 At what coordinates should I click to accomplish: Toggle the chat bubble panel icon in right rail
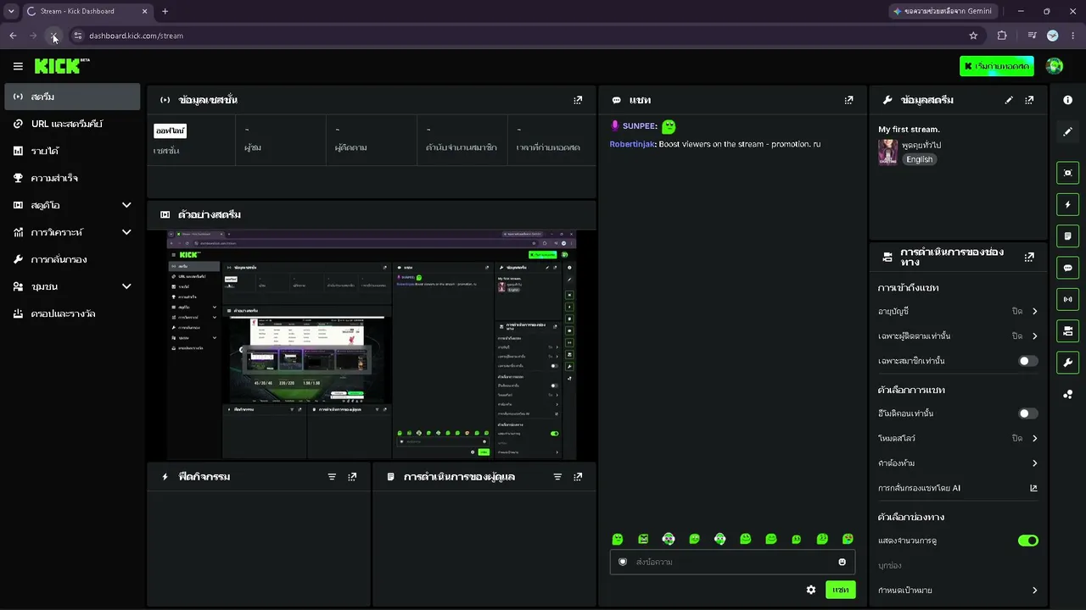[1067, 268]
